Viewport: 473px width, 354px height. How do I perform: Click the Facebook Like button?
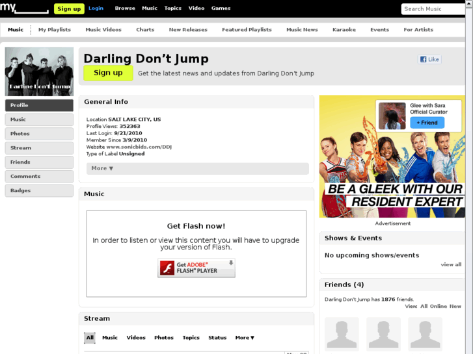(x=429, y=59)
